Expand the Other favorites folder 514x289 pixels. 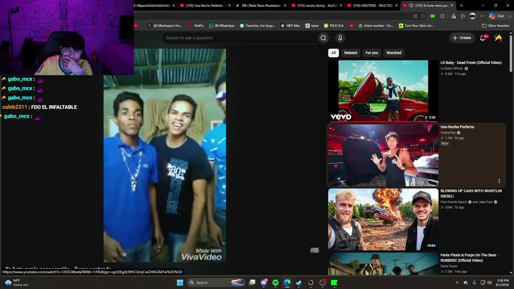(496, 26)
